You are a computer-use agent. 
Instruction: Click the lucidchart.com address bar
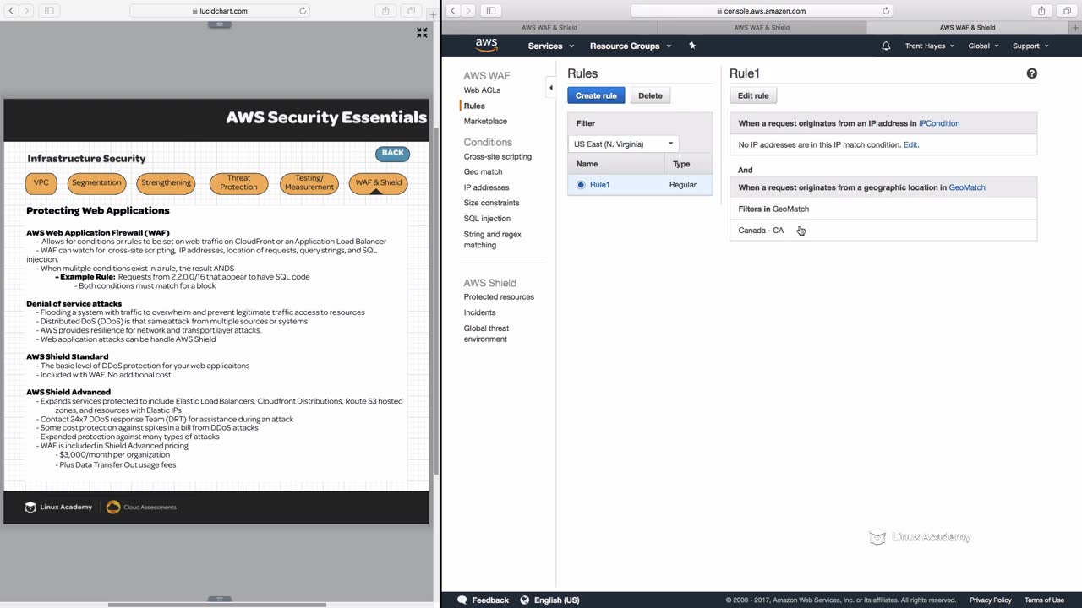coord(220,11)
